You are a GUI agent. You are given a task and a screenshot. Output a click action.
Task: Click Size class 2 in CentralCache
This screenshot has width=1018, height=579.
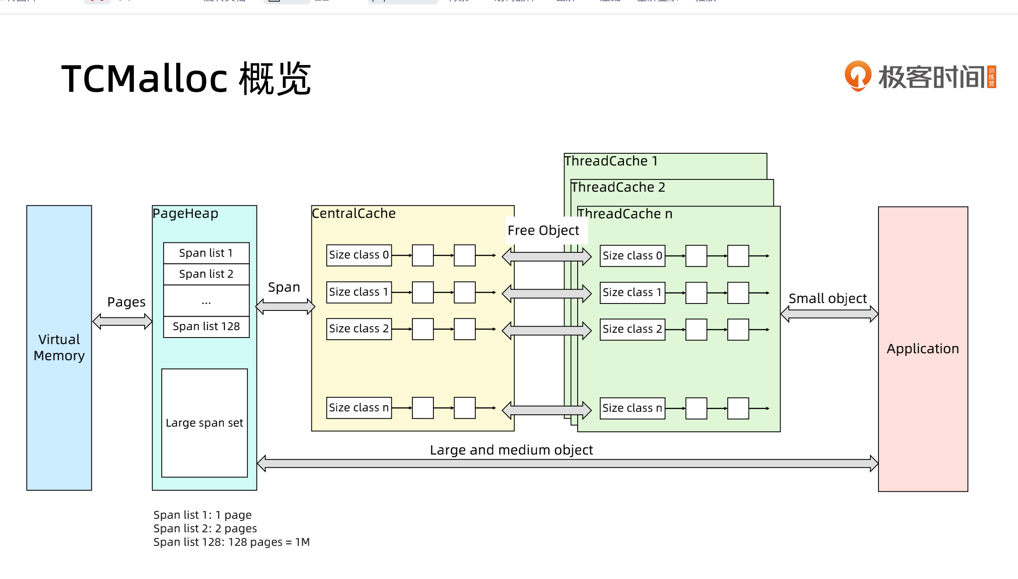coord(359,329)
